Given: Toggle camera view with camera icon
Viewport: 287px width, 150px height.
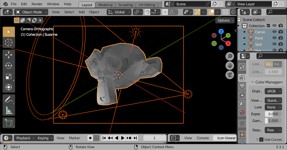Looking at the screenshot, I should (x=230, y=75).
